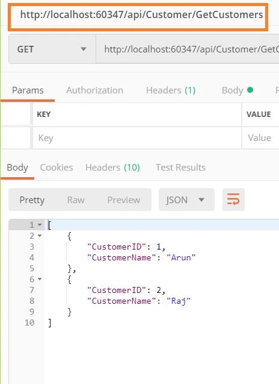The width and height of the screenshot is (279, 384).
Task: Click the "Arun" value in response
Action: click(x=181, y=257)
